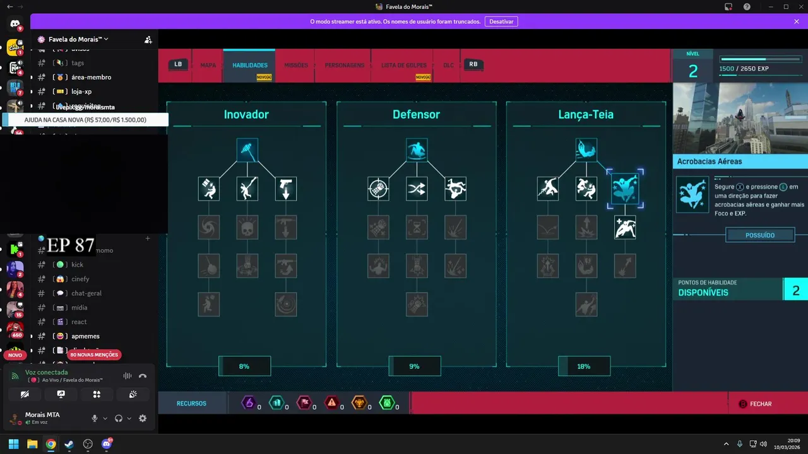Disconnect from the voice channel
The image size is (808, 454).
(x=143, y=376)
